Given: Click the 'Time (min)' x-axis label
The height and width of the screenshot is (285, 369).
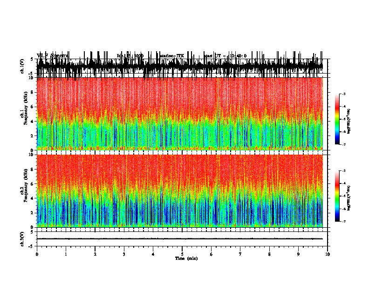Looking at the screenshot, I should point(186,258).
